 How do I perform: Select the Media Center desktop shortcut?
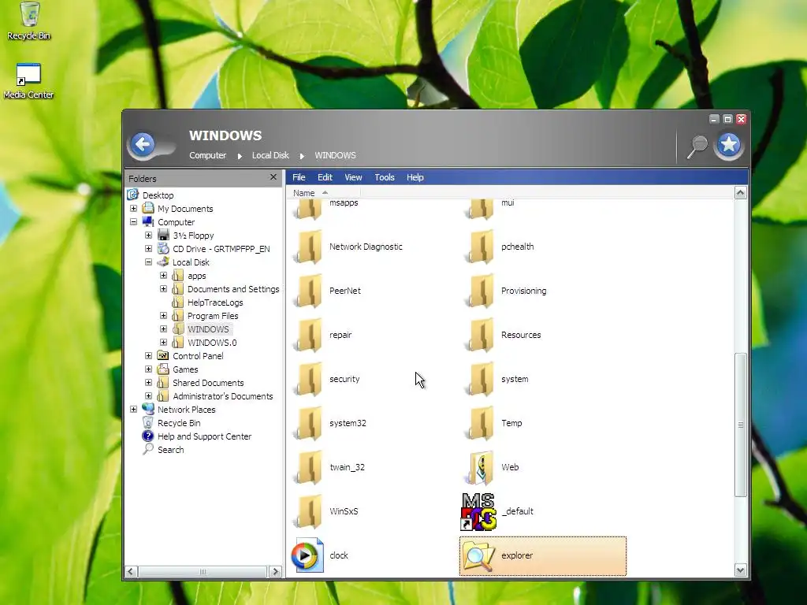pyautogui.click(x=28, y=74)
